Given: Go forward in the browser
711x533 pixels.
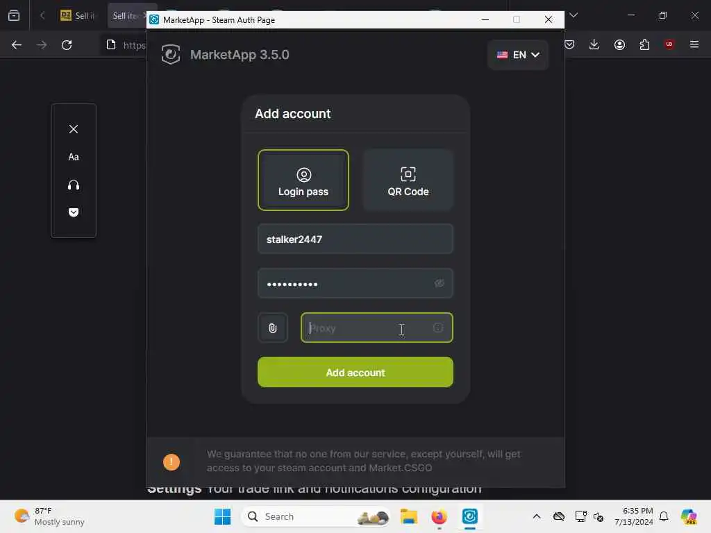Looking at the screenshot, I should point(42,45).
